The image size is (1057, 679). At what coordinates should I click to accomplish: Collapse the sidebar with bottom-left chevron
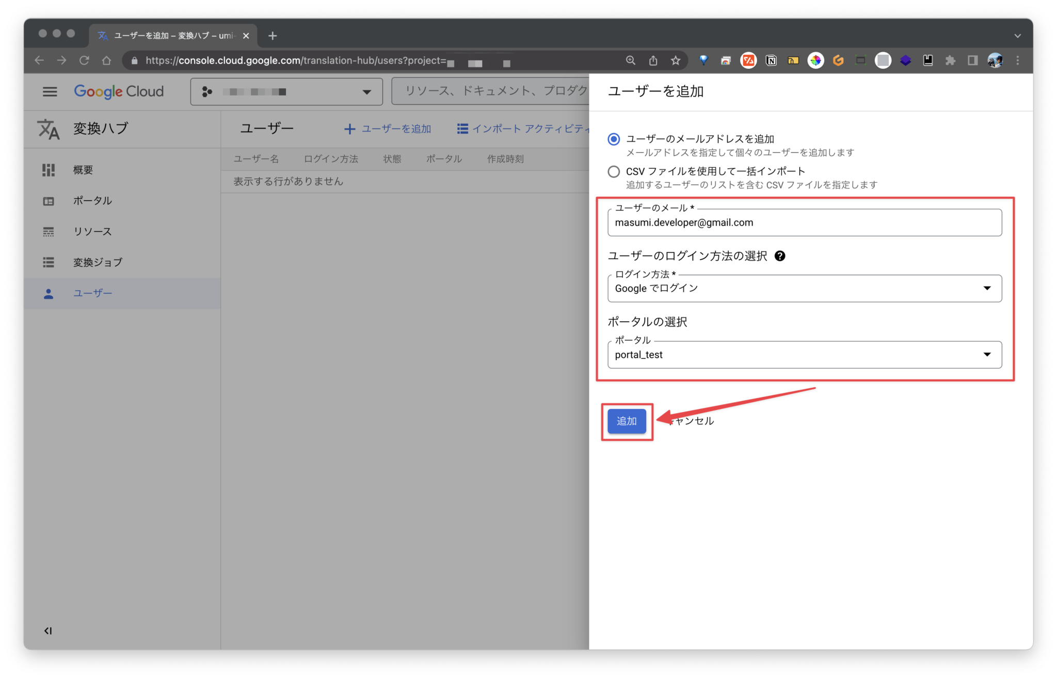pyautogui.click(x=48, y=630)
